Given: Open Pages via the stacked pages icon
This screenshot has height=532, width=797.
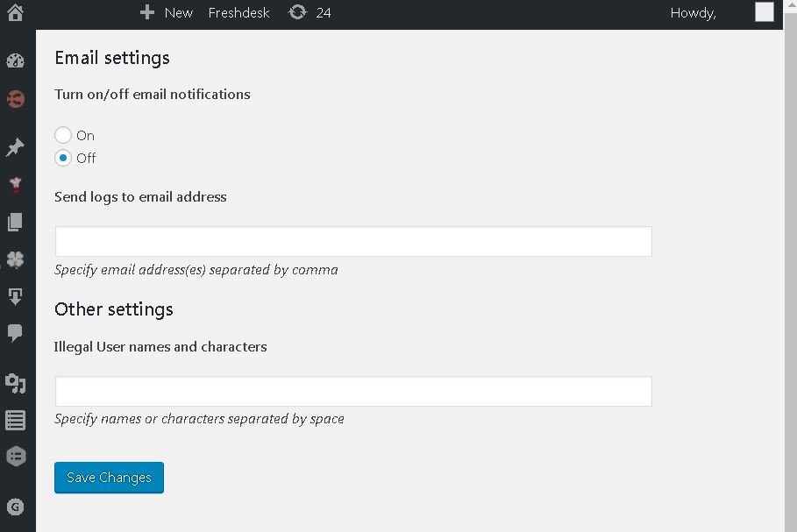Looking at the screenshot, I should pyautogui.click(x=15, y=222).
